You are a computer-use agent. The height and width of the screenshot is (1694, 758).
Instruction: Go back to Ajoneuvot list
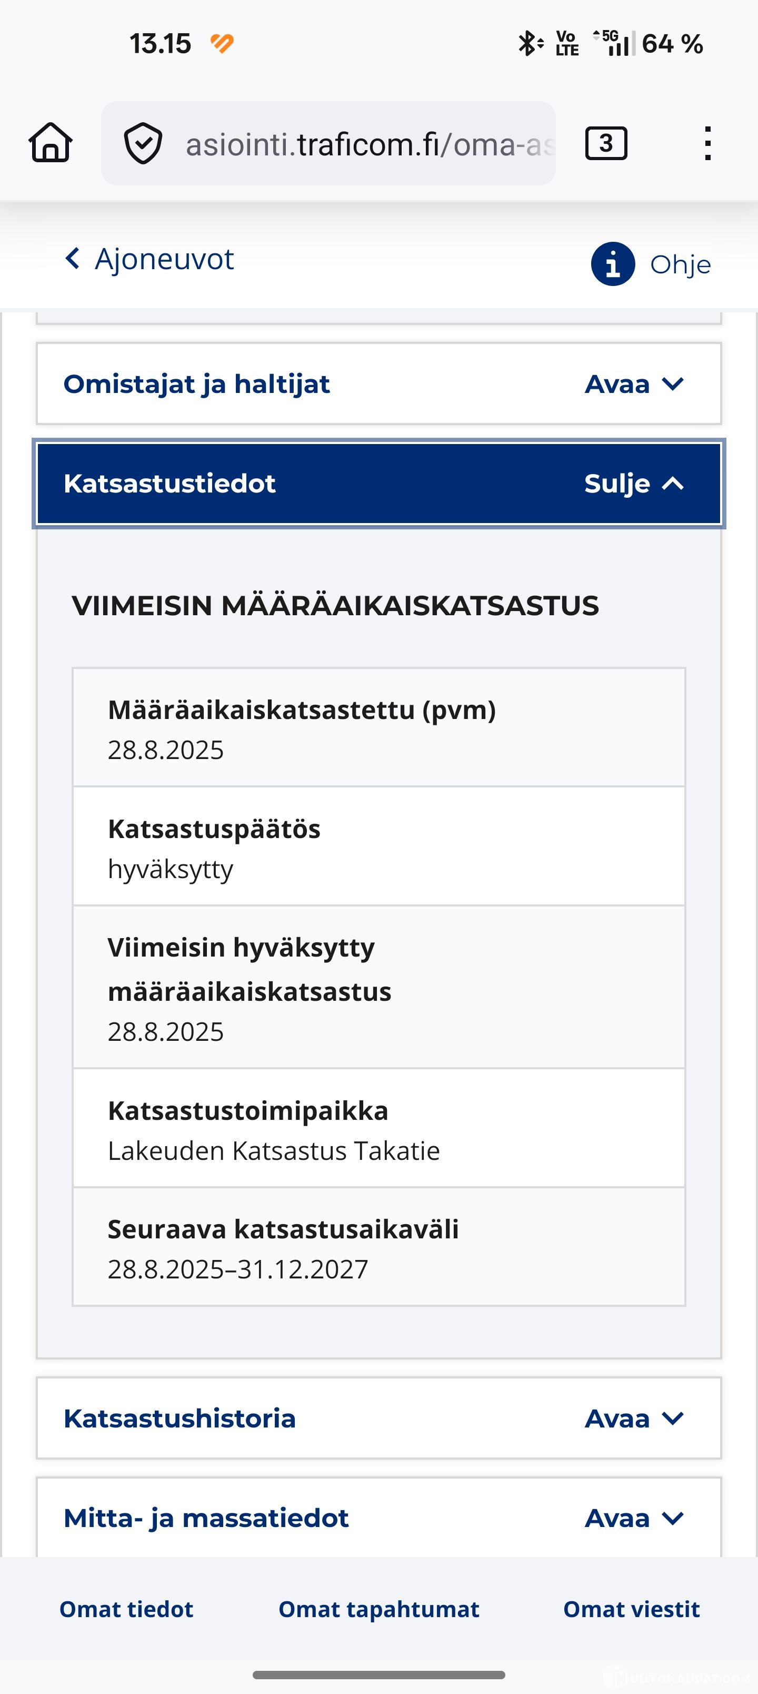pos(164,259)
